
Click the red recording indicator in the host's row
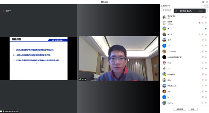coord(199,23)
